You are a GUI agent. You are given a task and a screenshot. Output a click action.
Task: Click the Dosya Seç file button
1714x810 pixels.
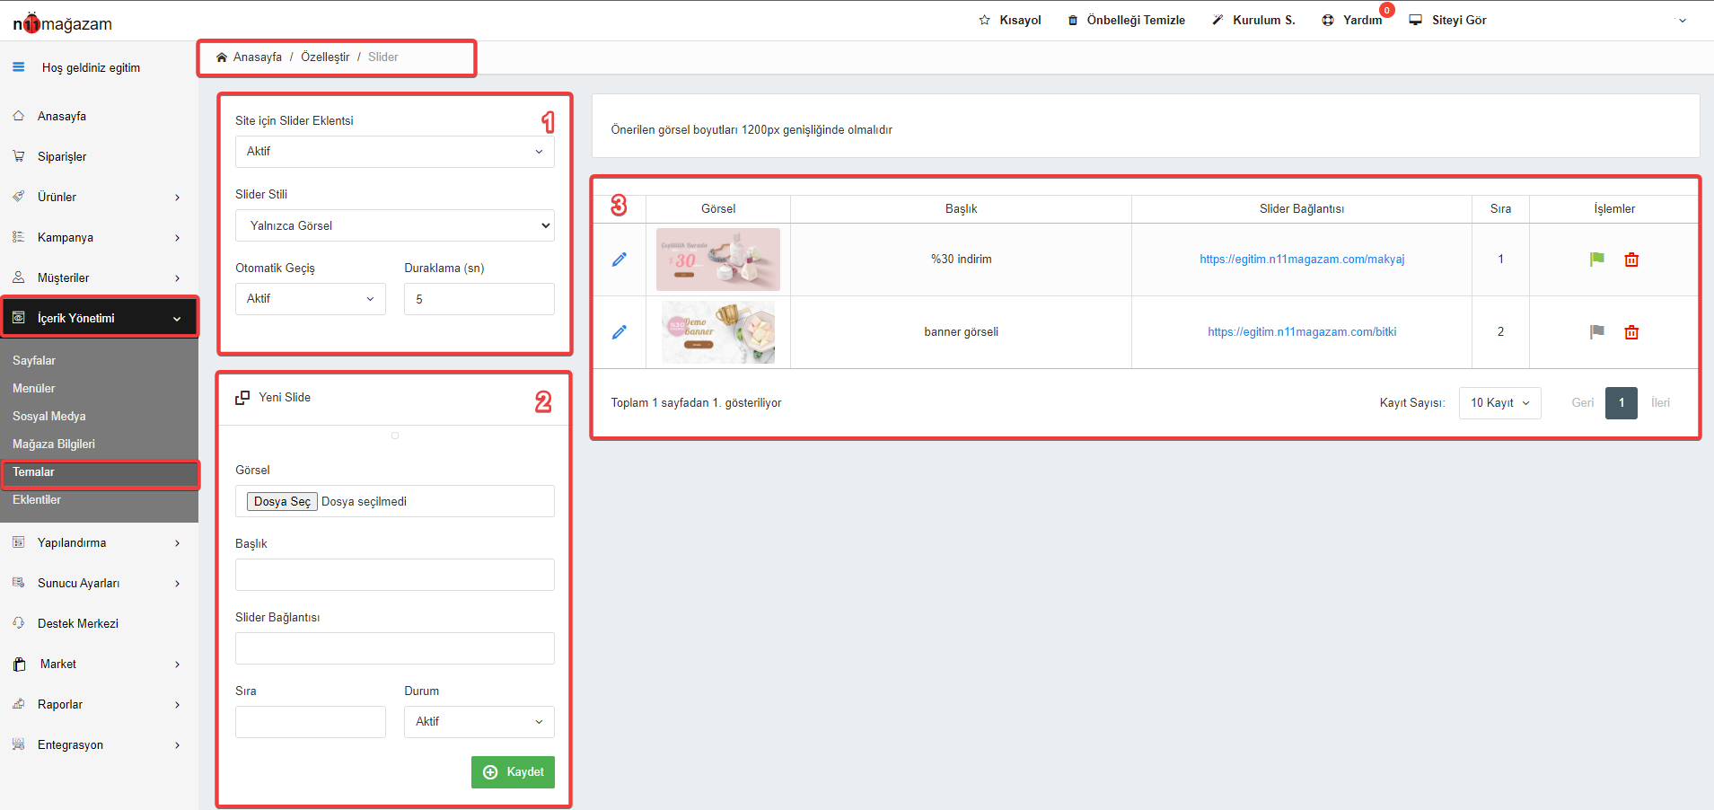pyautogui.click(x=282, y=501)
